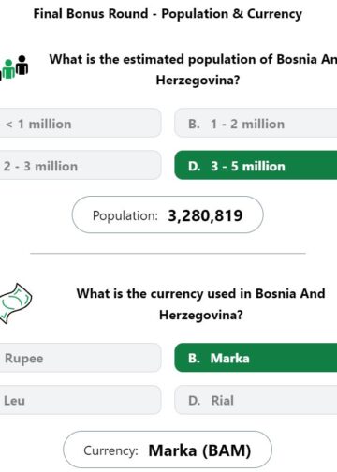Click the estimated population question text
Screen dimensions: 337x472
pyautogui.click(x=194, y=69)
